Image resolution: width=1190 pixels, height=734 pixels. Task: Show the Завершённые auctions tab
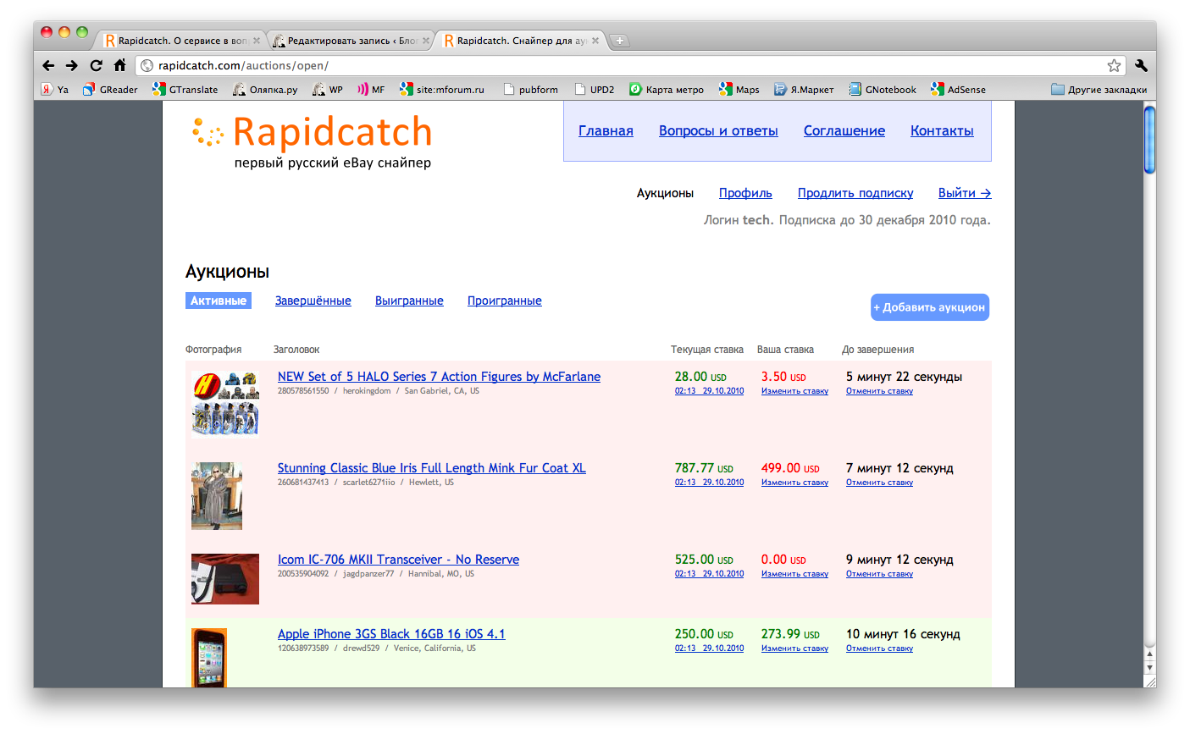313,301
